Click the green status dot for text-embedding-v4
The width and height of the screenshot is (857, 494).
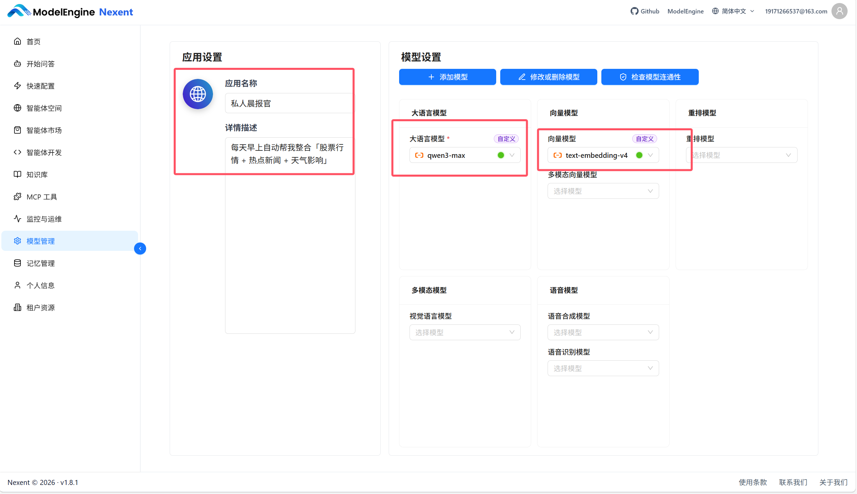[639, 155]
